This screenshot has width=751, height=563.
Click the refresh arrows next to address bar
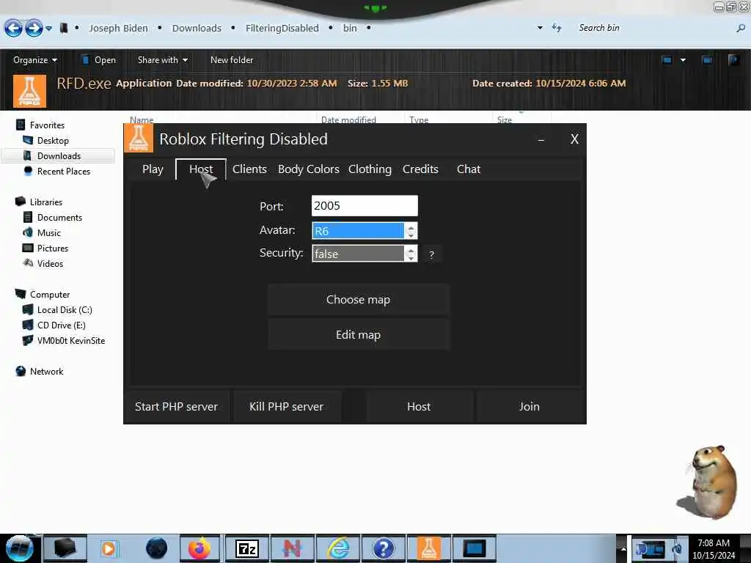556,28
